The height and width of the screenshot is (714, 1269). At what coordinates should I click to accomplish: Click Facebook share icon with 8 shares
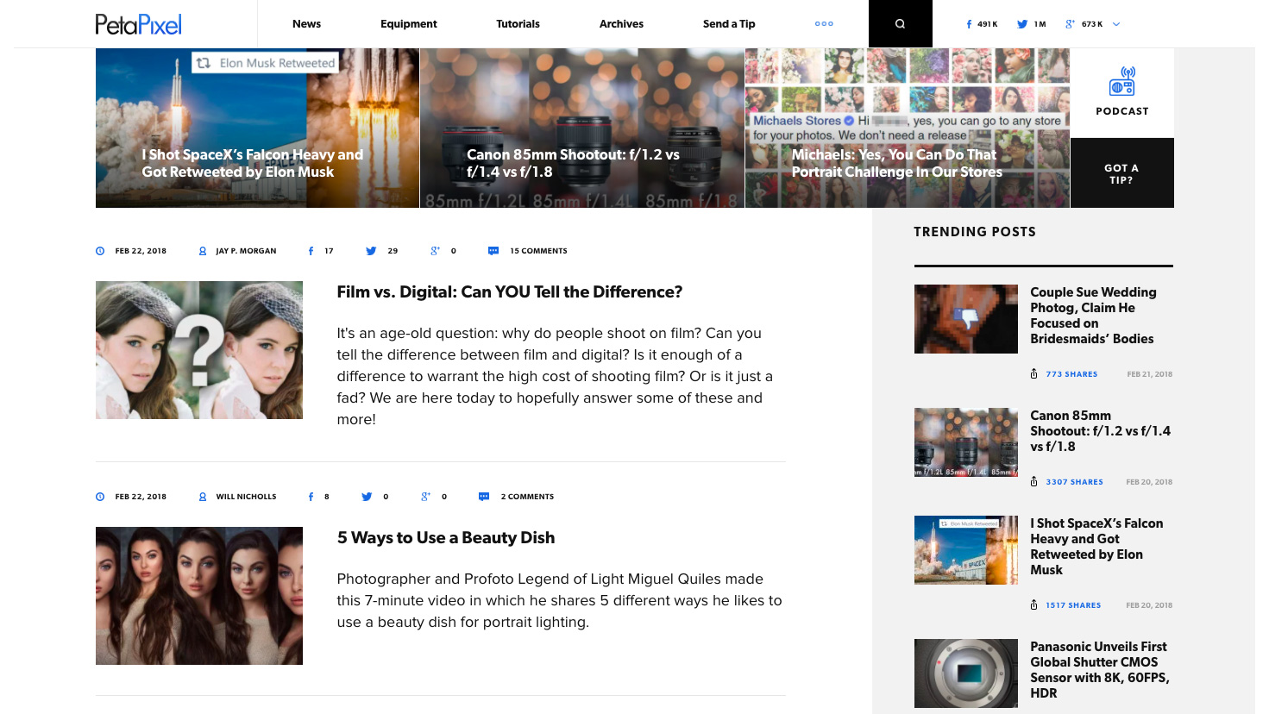[311, 497]
